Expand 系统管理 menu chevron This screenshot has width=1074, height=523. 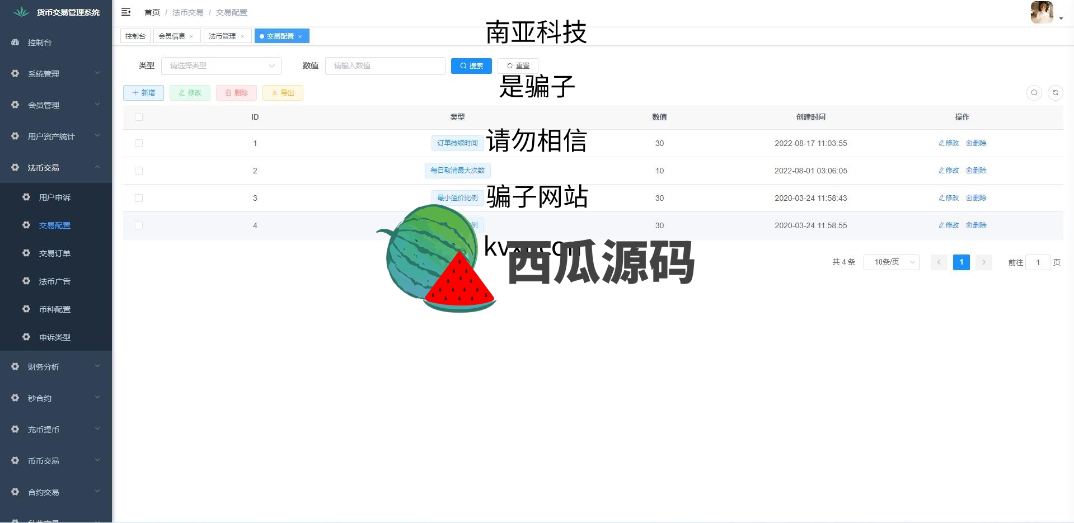pyautogui.click(x=97, y=73)
